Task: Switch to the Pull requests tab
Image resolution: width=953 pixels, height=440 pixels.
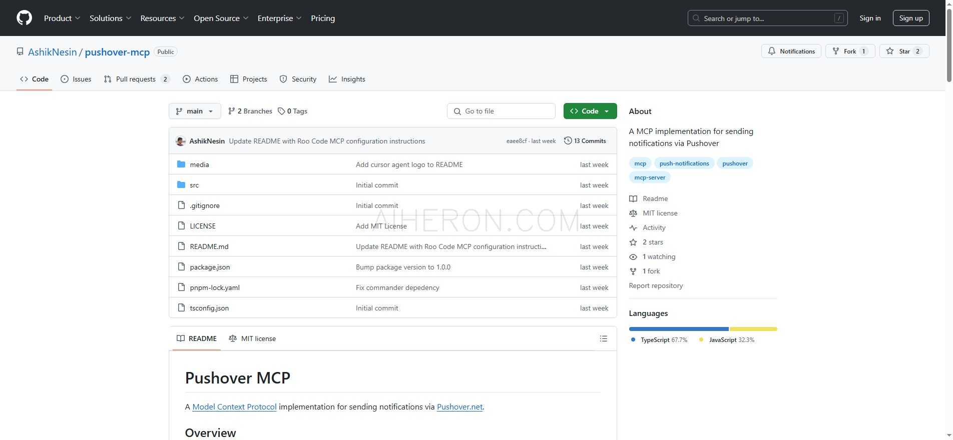Action: 137,79
